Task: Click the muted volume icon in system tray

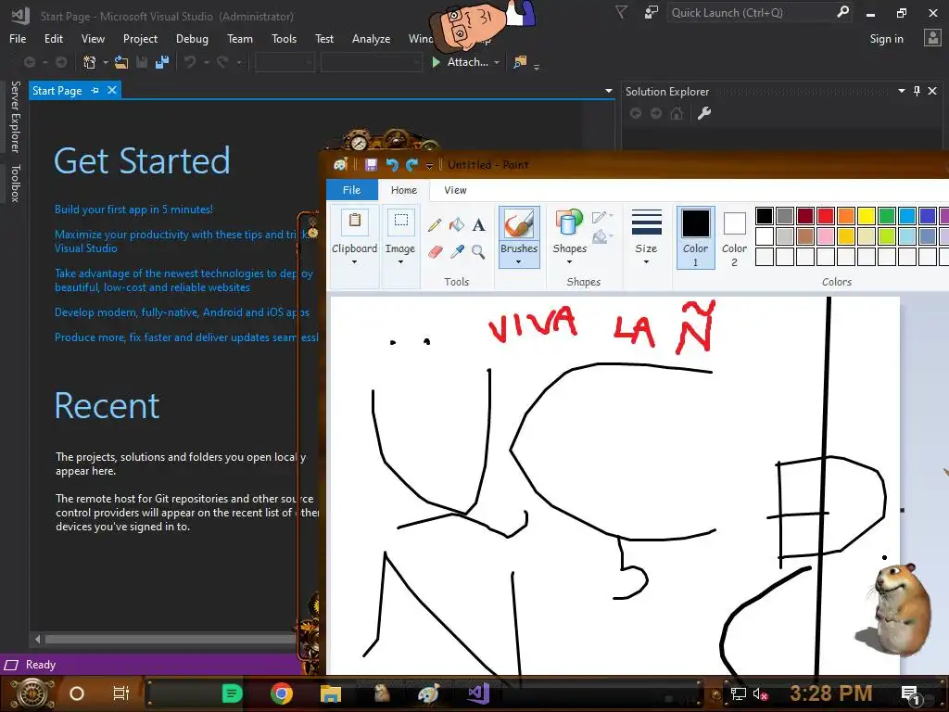Action: coord(761,693)
